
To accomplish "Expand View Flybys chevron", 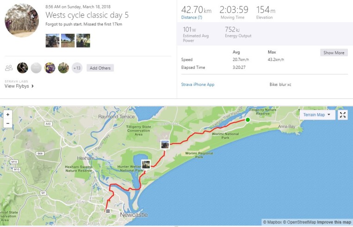I will 32,86.
